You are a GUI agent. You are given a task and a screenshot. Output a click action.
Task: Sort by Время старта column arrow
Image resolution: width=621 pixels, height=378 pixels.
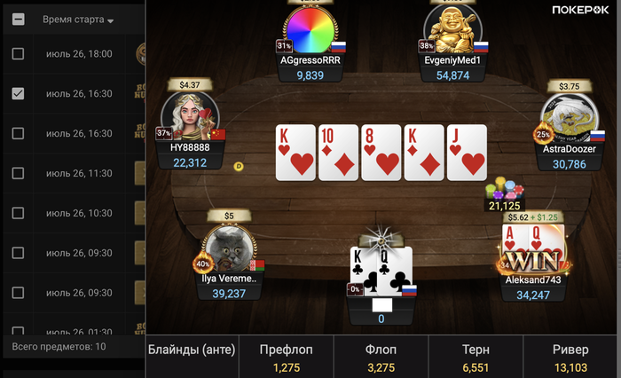(x=111, y=20)
